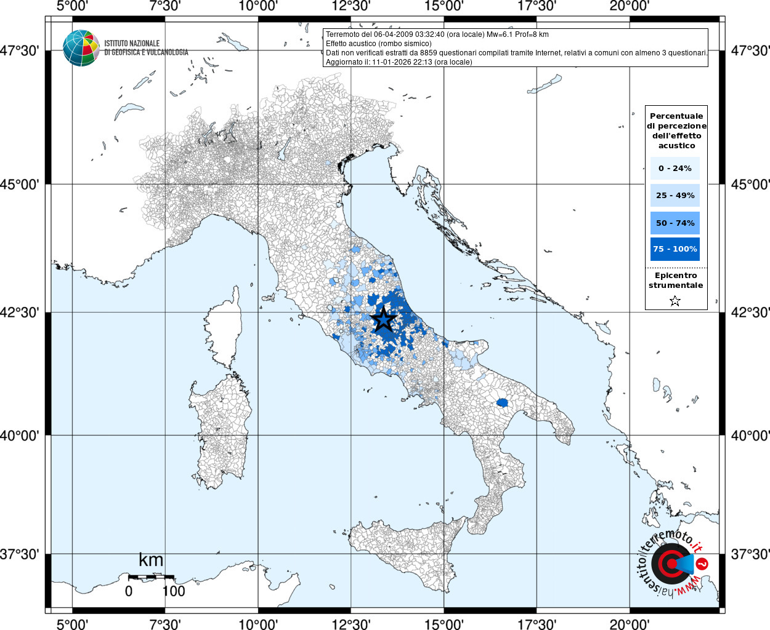Click the 'Percentuale di percezione' legend title
This screenshot has width=770, height=630.
(x=676, y=130)
